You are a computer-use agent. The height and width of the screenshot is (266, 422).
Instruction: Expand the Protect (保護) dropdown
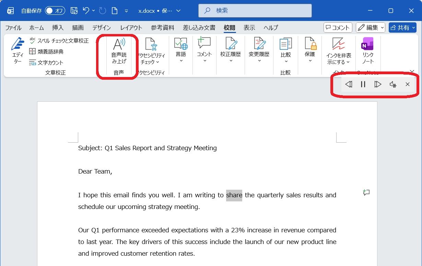(310, 51)
